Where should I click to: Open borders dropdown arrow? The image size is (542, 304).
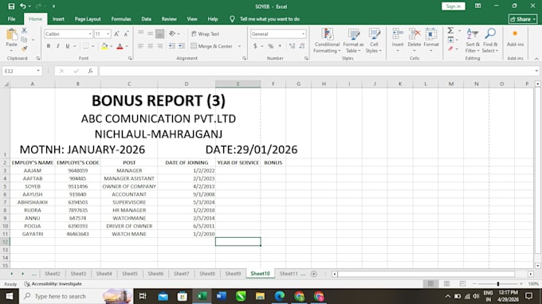[92, 46]
